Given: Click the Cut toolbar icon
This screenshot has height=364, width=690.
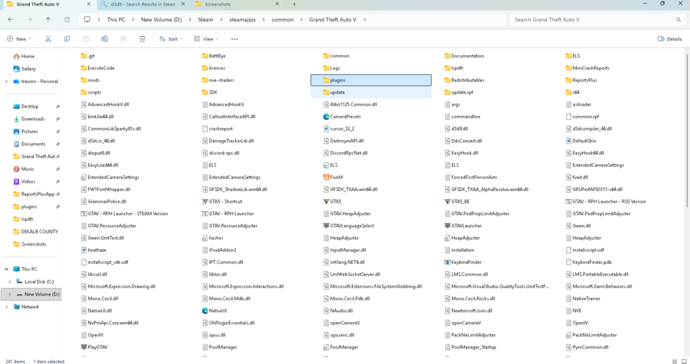Looking at the screenshot, I should (x=48, y=39).
